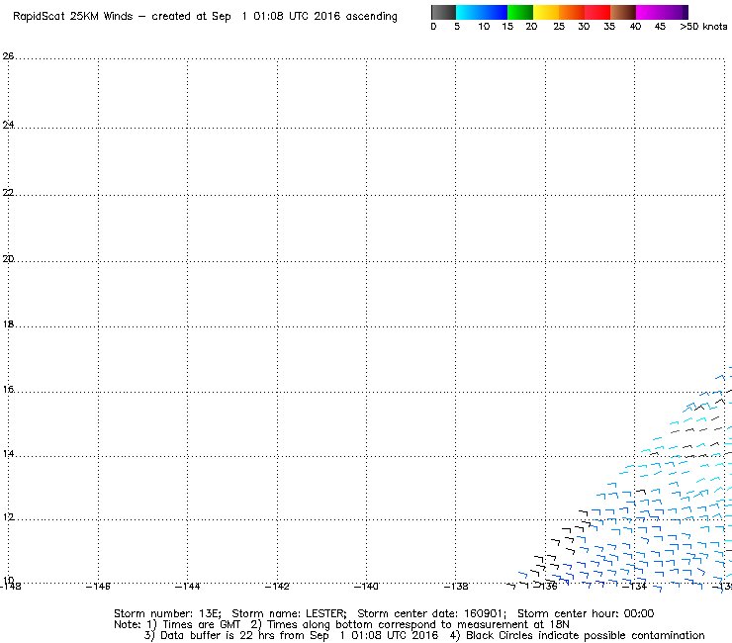
Task: Click latitude axis label 16
Action: 8,390
